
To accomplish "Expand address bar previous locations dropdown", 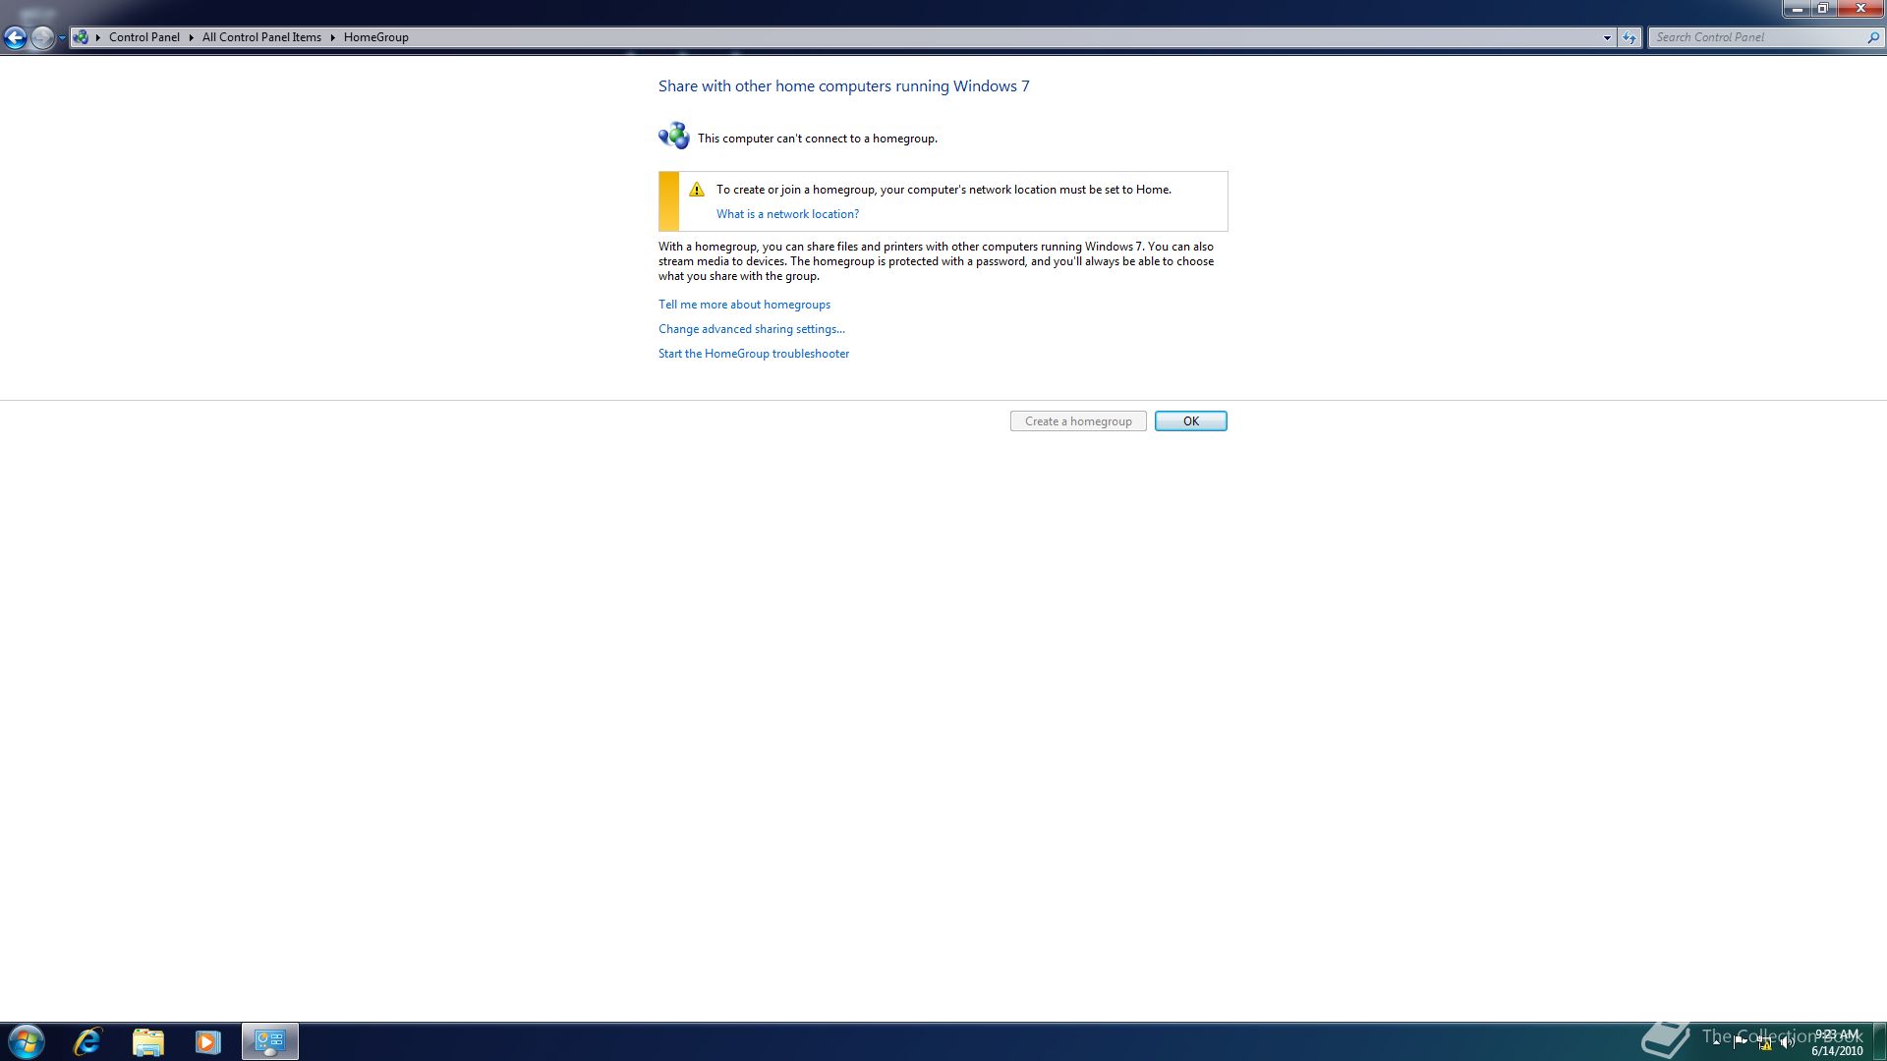I will coord(1607,37).
